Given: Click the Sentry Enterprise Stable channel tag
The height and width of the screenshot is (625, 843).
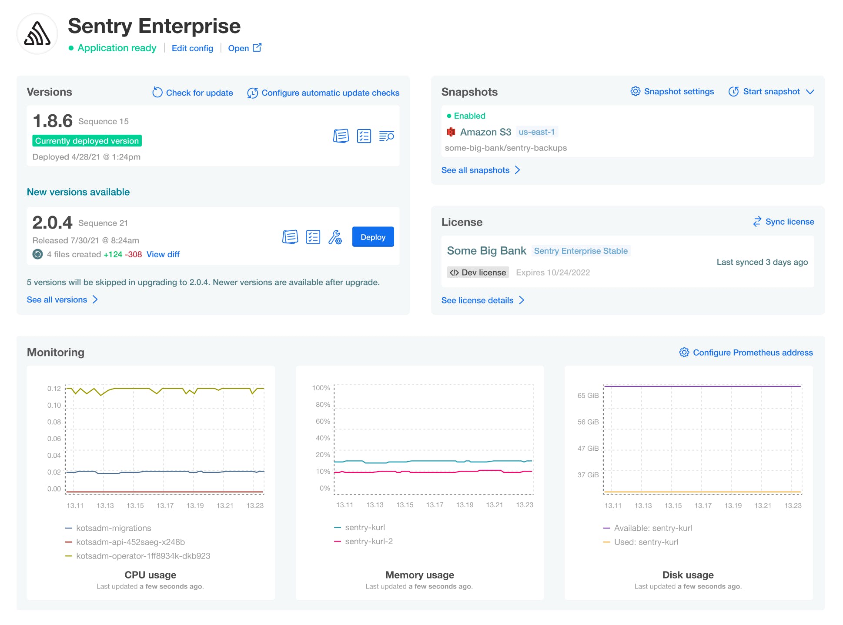Looking at the screenshot, I should 581,251.
